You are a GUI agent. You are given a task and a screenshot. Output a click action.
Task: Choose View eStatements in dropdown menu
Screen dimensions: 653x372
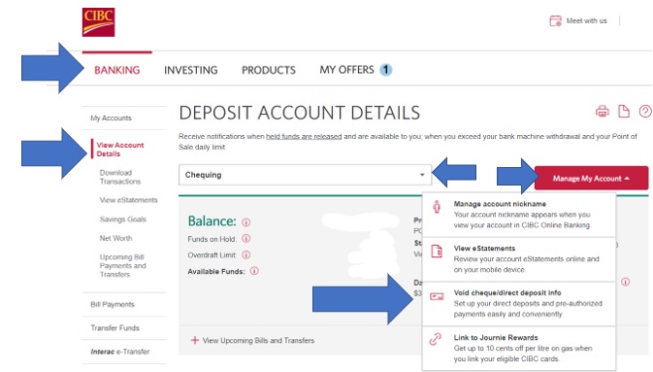click(519, 259)
